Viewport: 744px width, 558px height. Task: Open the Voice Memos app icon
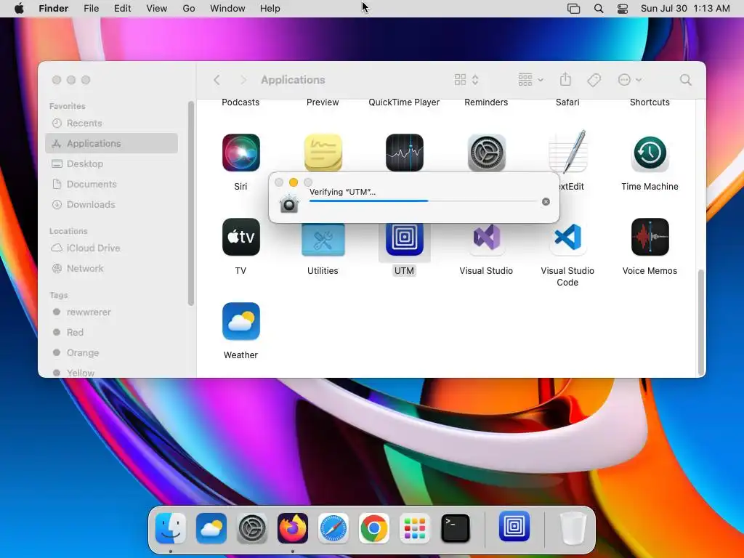(650, 237)
